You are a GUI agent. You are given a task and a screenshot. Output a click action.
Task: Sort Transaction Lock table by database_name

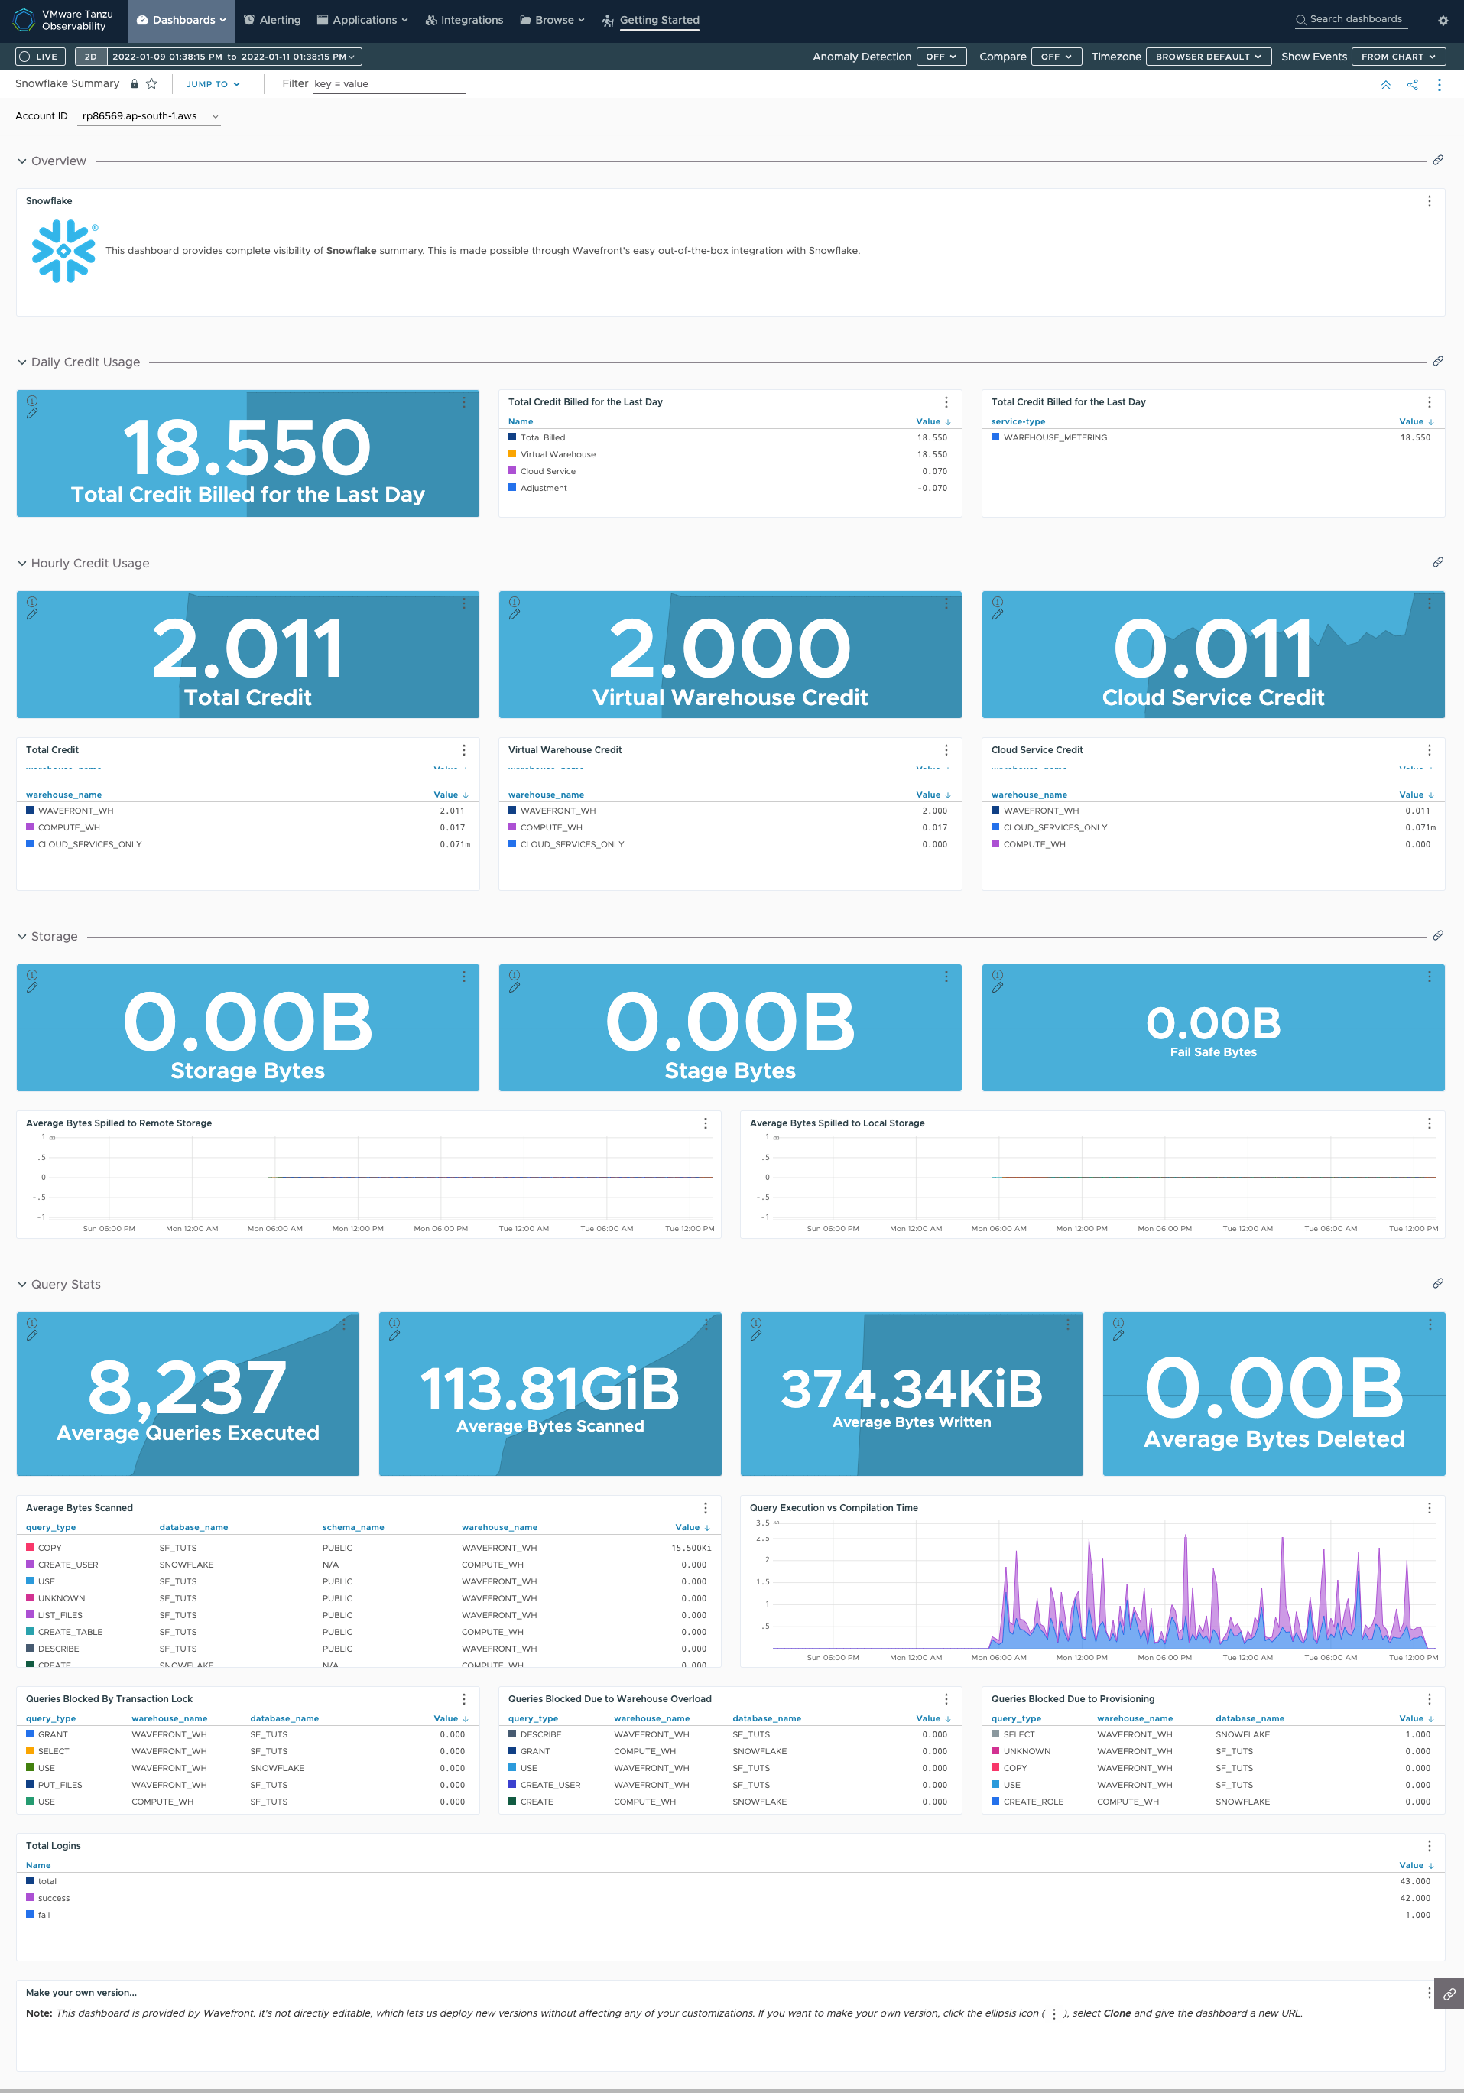pos(284,1719)
